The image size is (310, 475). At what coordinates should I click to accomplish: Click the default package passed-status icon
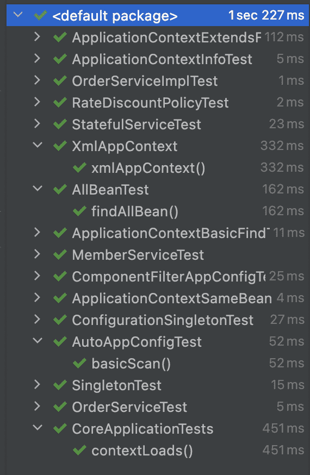coord(40,15)
